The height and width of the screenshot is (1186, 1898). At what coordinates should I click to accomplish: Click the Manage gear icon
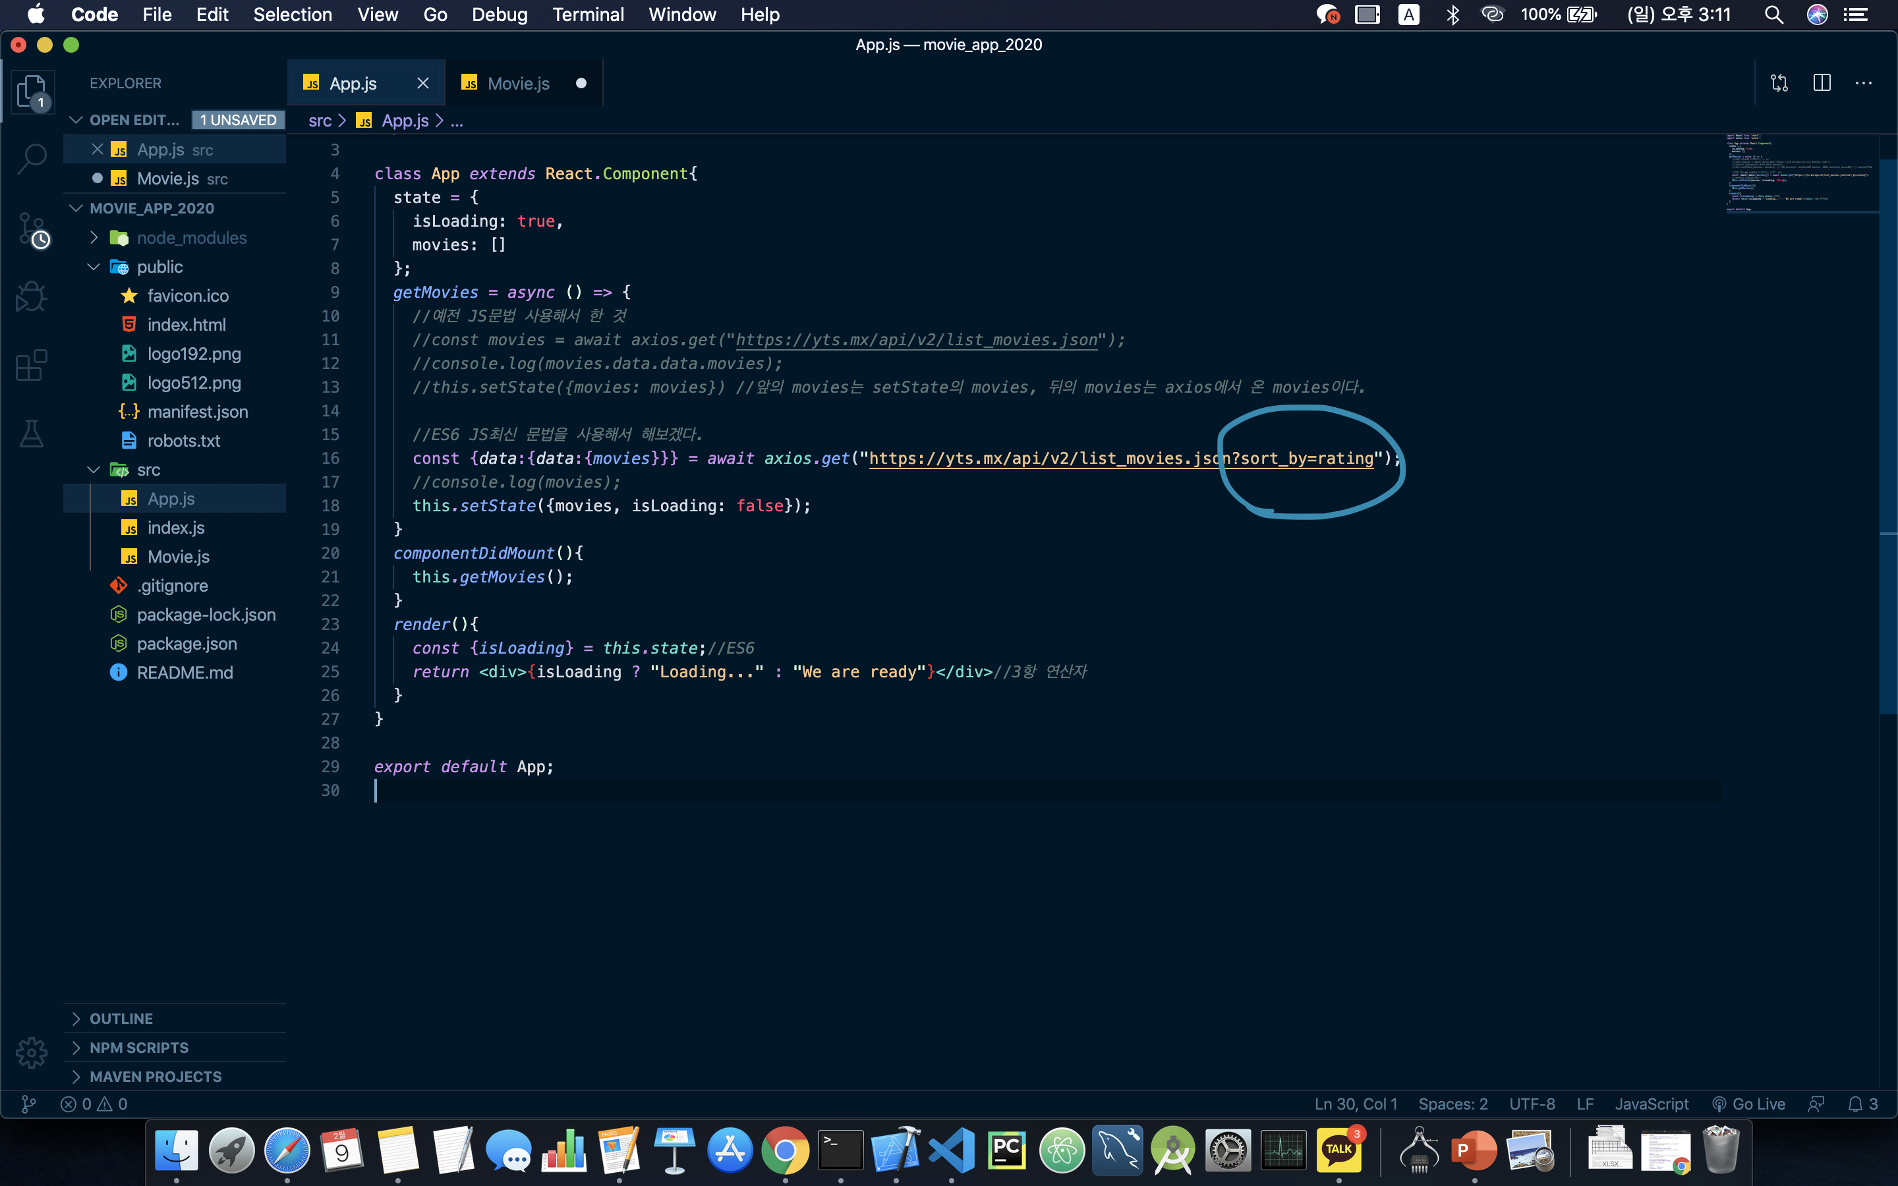[32, 1053]
